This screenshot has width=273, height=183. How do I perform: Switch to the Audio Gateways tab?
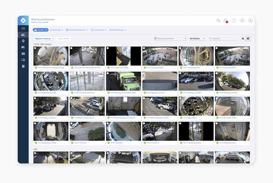coord(118,30)
